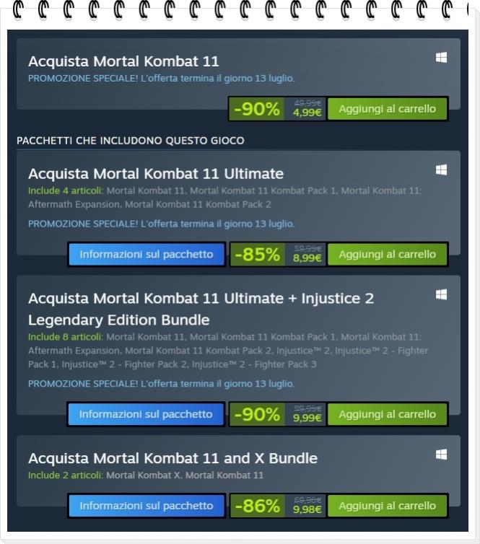Click the -90% discount badge for Mortal Kombat 11
480x544 pixels.
(257, 109)
